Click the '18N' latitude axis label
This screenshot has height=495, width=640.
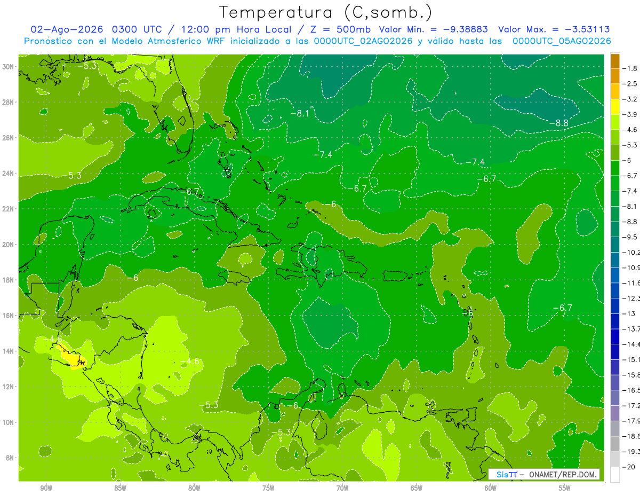click(x=9, y=280)
